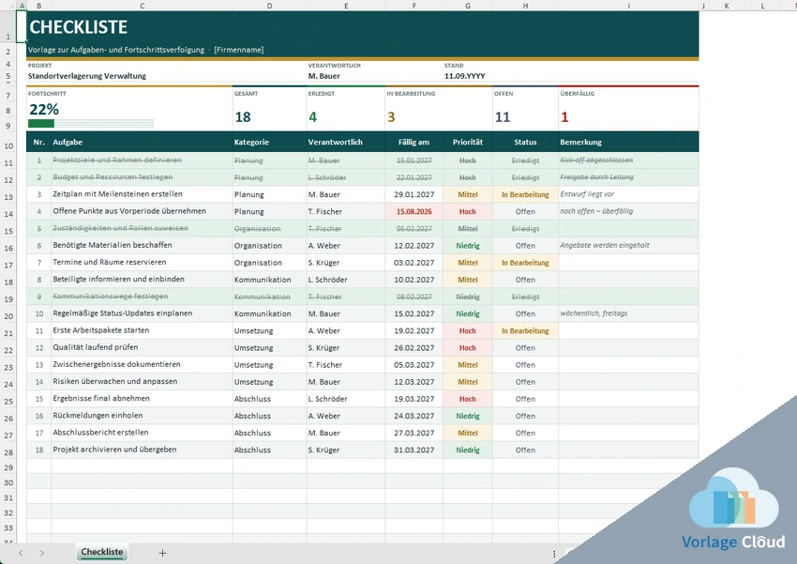Click the 'Priorität' column heading

coord(468,142)
